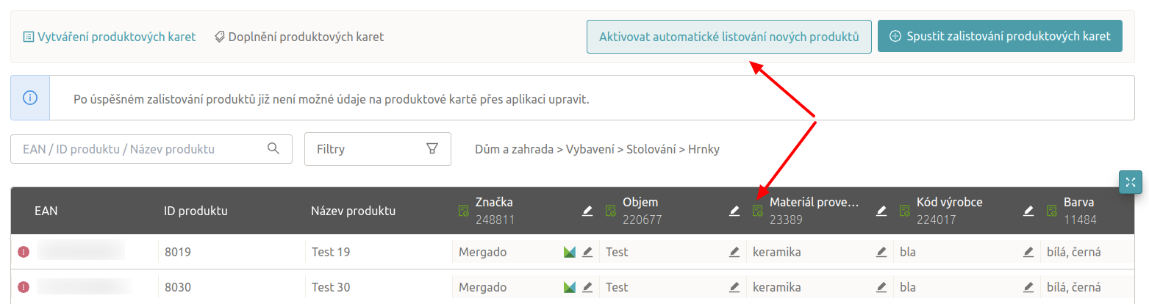1149x304 pixels.
Task: Click the red error icon in the product 8019 row
Action: [x=24, y=252]
